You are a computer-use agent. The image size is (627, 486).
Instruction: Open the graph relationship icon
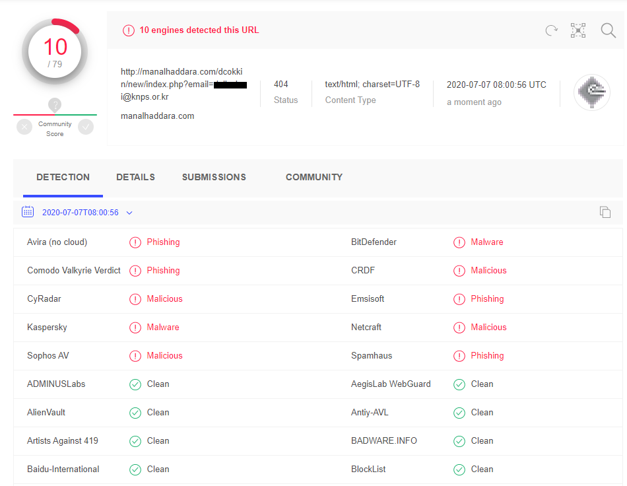point(577,30)
